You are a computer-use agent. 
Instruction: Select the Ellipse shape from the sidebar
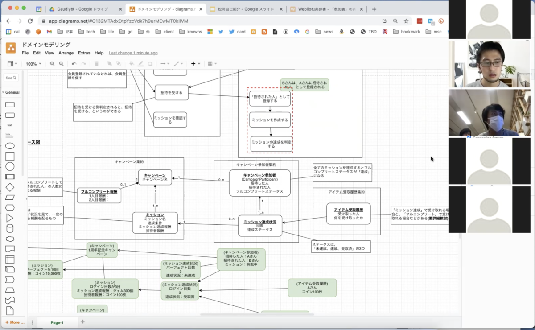point(10,146)
